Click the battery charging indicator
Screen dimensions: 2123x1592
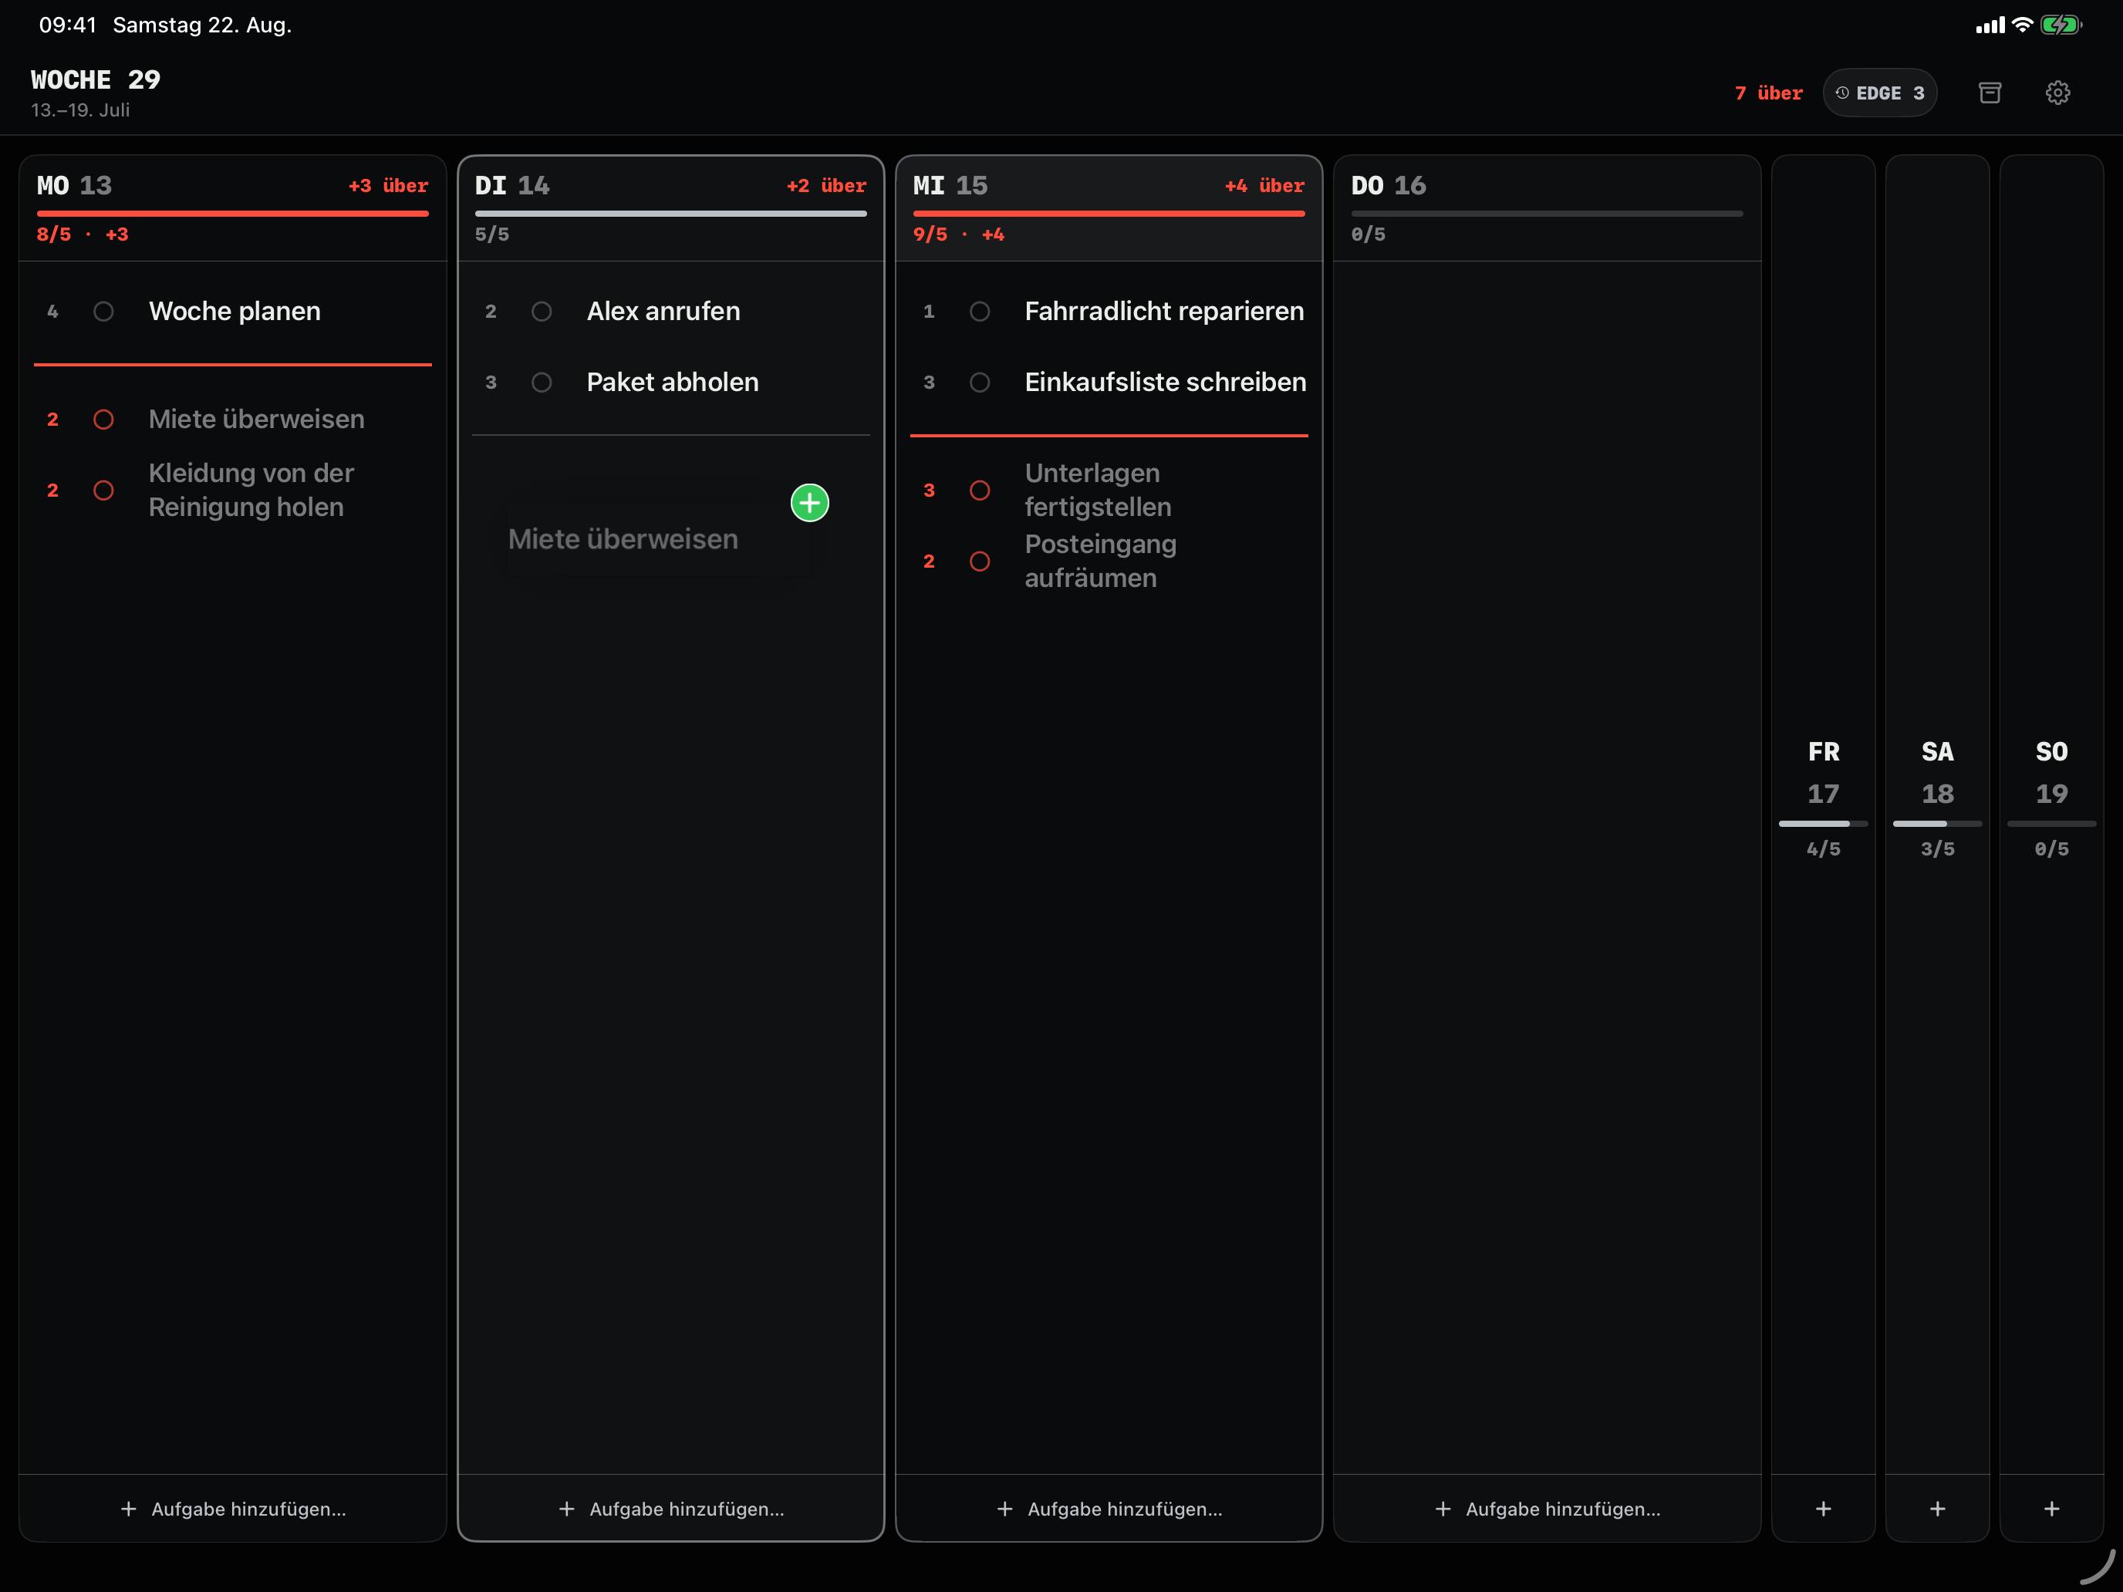point(2061,25)
